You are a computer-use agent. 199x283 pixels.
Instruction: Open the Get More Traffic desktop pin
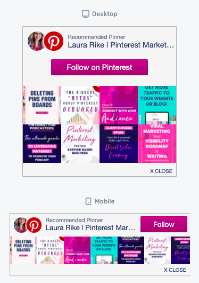click(x=157, y=105)
